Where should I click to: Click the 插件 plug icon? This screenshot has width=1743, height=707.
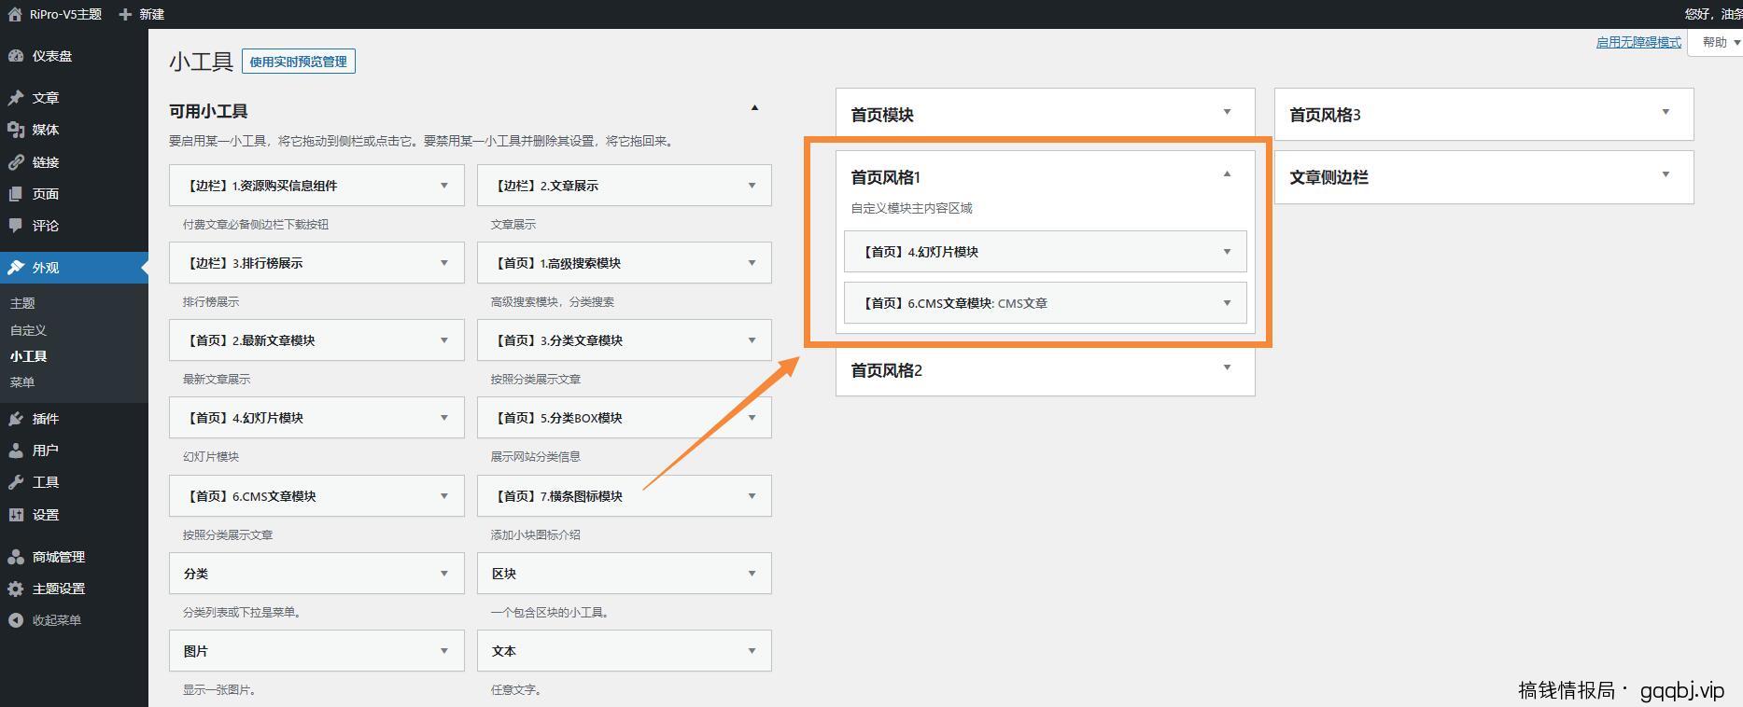point(16,419)
